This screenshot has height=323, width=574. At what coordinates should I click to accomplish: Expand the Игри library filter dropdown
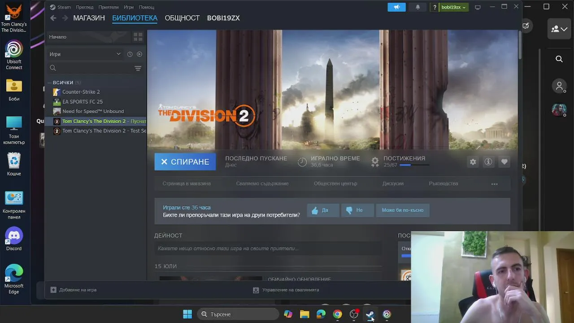point(85,54)
